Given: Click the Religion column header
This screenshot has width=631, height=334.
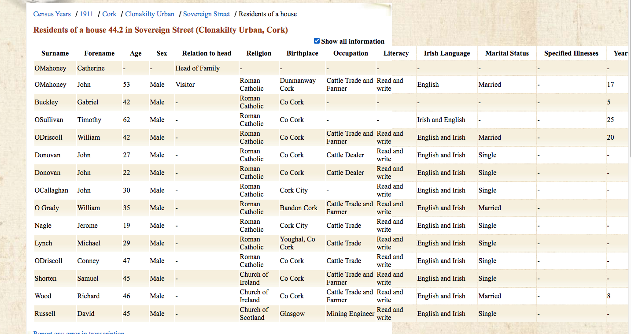Looking at the screenshot, I should [259, 53].
